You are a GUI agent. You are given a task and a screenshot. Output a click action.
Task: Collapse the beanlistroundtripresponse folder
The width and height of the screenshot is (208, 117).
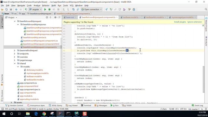18,25
